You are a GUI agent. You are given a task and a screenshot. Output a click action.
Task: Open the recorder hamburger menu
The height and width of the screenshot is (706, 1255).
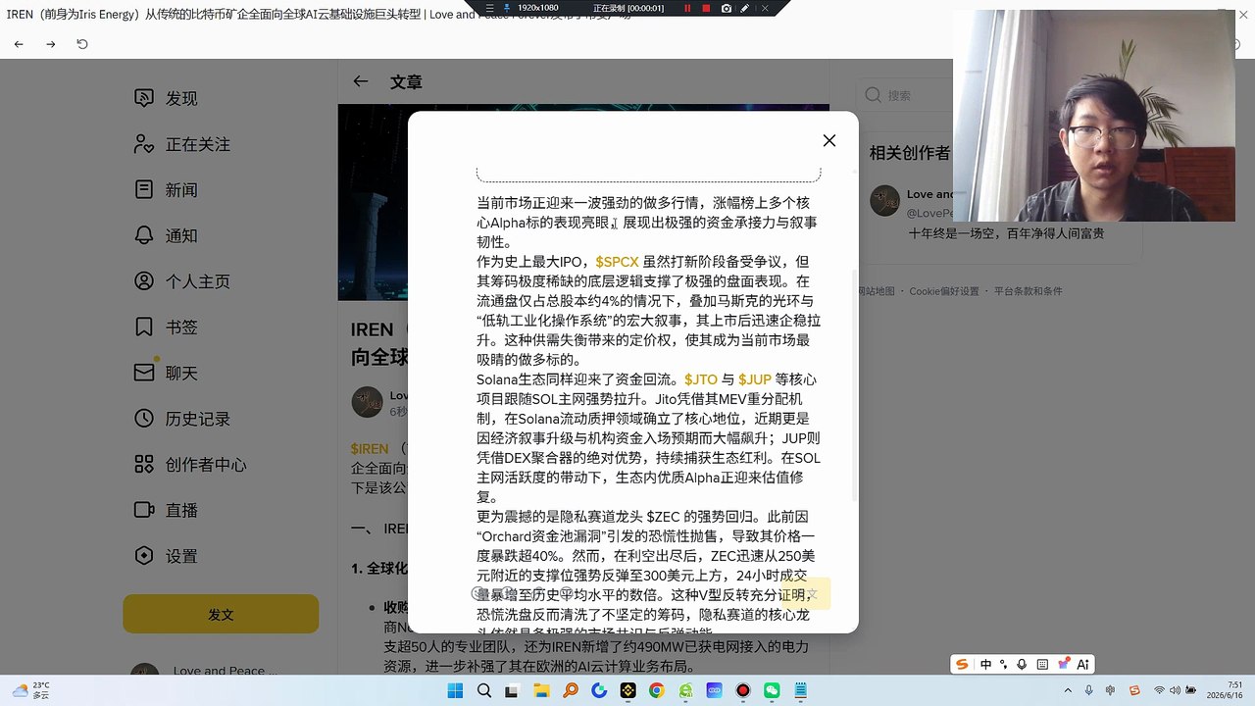click(489, 8)
